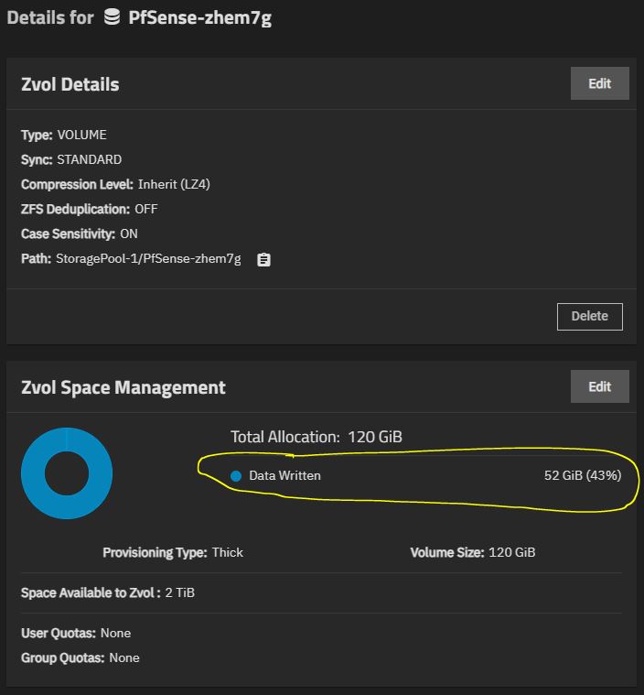Click the database icon beside PfSense-zhem7g

point(112,17)
